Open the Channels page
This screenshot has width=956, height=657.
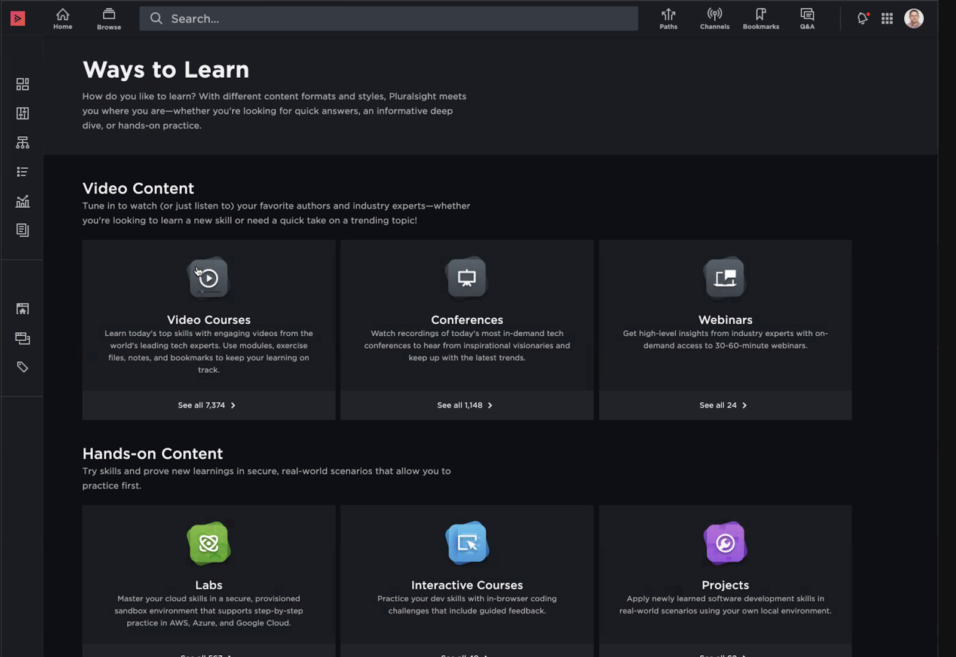pos(715,19)
